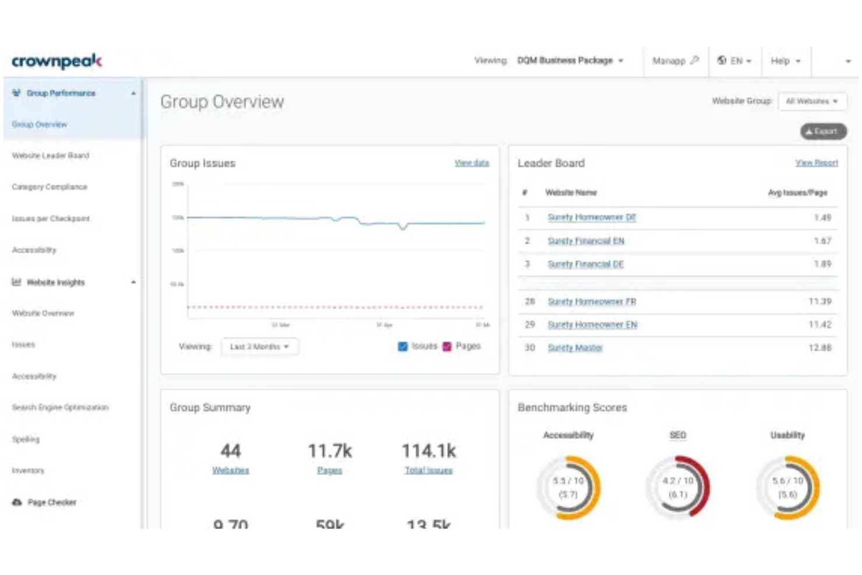
Task: Click the Avg Issues/Page column header
Action: pyautogui.click(x=797, y=192)
